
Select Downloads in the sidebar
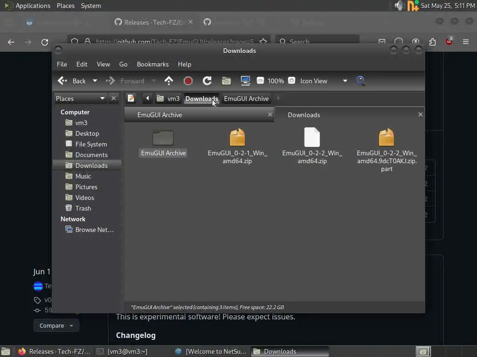click(x=87, y=165)
